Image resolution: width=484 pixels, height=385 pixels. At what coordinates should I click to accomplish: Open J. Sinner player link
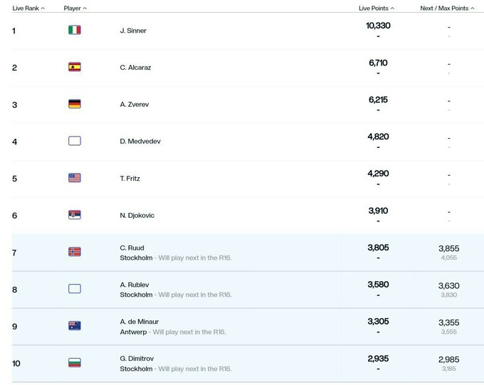click(133, 31)
